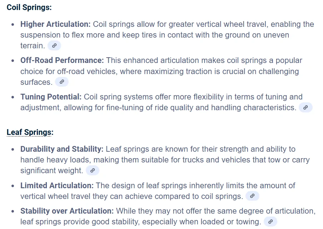Click the bold "Durability and Stability:" label
Screen dimensions: 323x229
click(x=62, y=149)
